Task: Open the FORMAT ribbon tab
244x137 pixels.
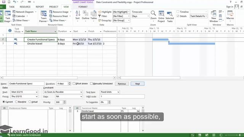Action: pos(83,7)
